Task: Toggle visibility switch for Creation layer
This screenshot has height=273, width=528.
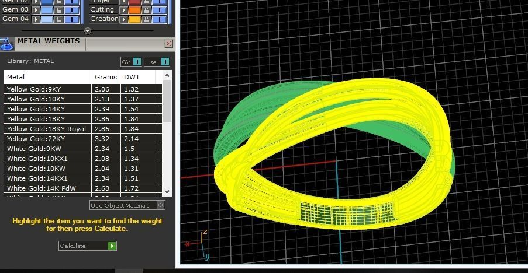Action: (x=159, y=19)
